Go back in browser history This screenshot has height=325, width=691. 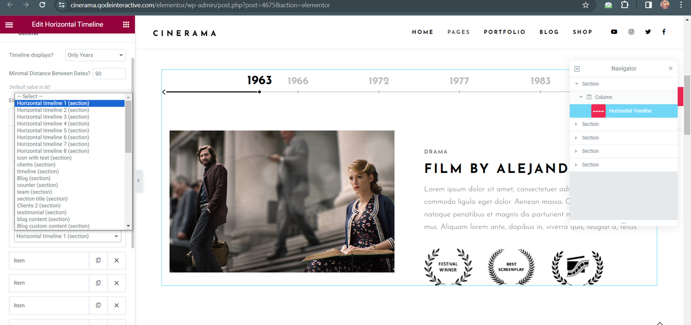click(x=10, y=5)
